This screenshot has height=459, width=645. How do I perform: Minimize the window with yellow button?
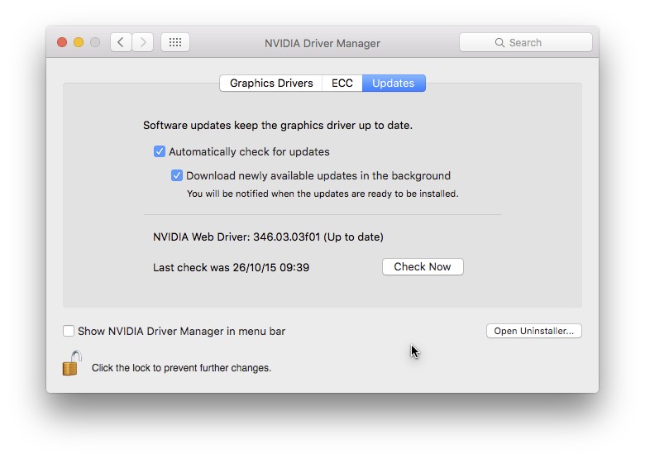click(79, 42)
